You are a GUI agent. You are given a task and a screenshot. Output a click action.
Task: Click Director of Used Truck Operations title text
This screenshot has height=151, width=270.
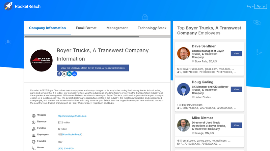tap(209, 126)
